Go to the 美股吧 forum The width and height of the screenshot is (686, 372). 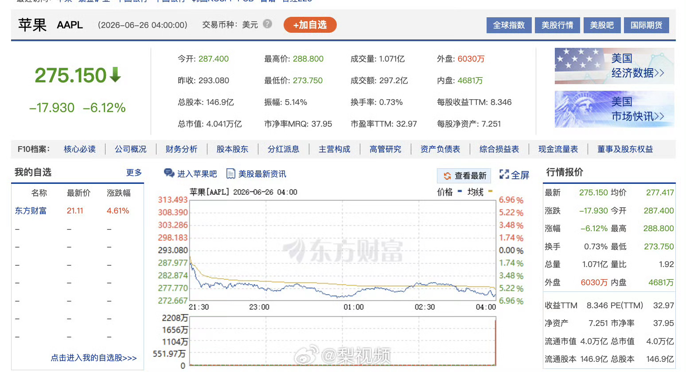602,25
